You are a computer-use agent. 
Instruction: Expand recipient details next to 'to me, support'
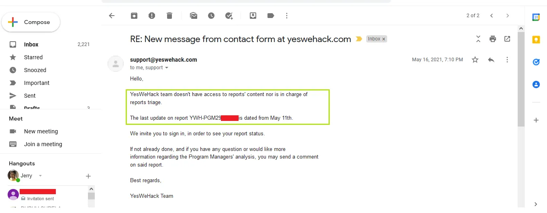[167, 68]
